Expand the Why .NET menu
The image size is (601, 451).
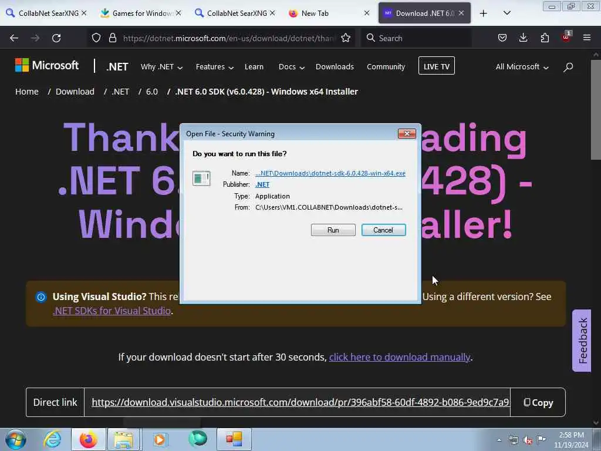click(162, 67)
